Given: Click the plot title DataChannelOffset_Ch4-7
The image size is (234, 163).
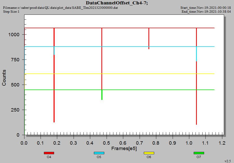Looking at the screenshot, I should [117, 3].
